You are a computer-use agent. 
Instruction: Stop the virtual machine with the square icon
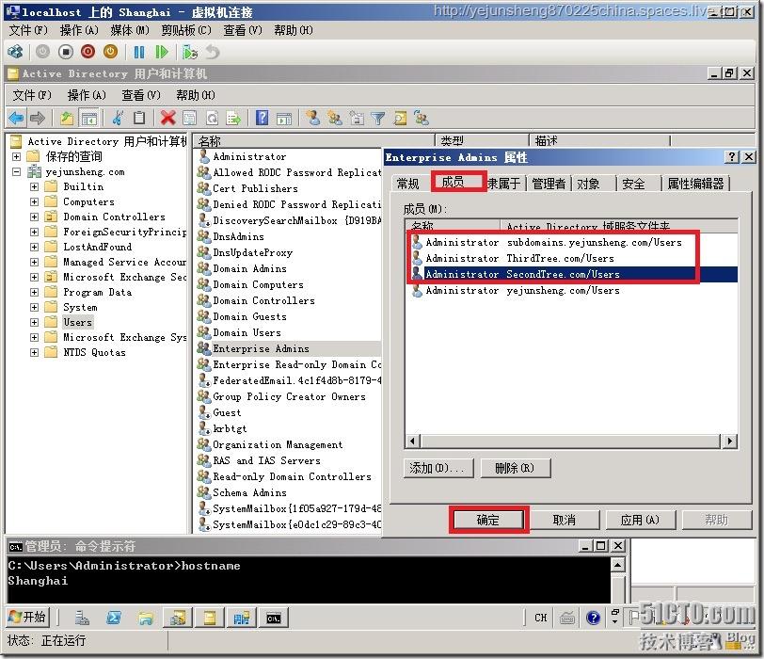tap(66, 52)
